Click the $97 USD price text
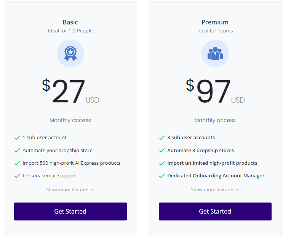Image resolution: width=283 pixels, height=238 pixels. tap(215, 91)
